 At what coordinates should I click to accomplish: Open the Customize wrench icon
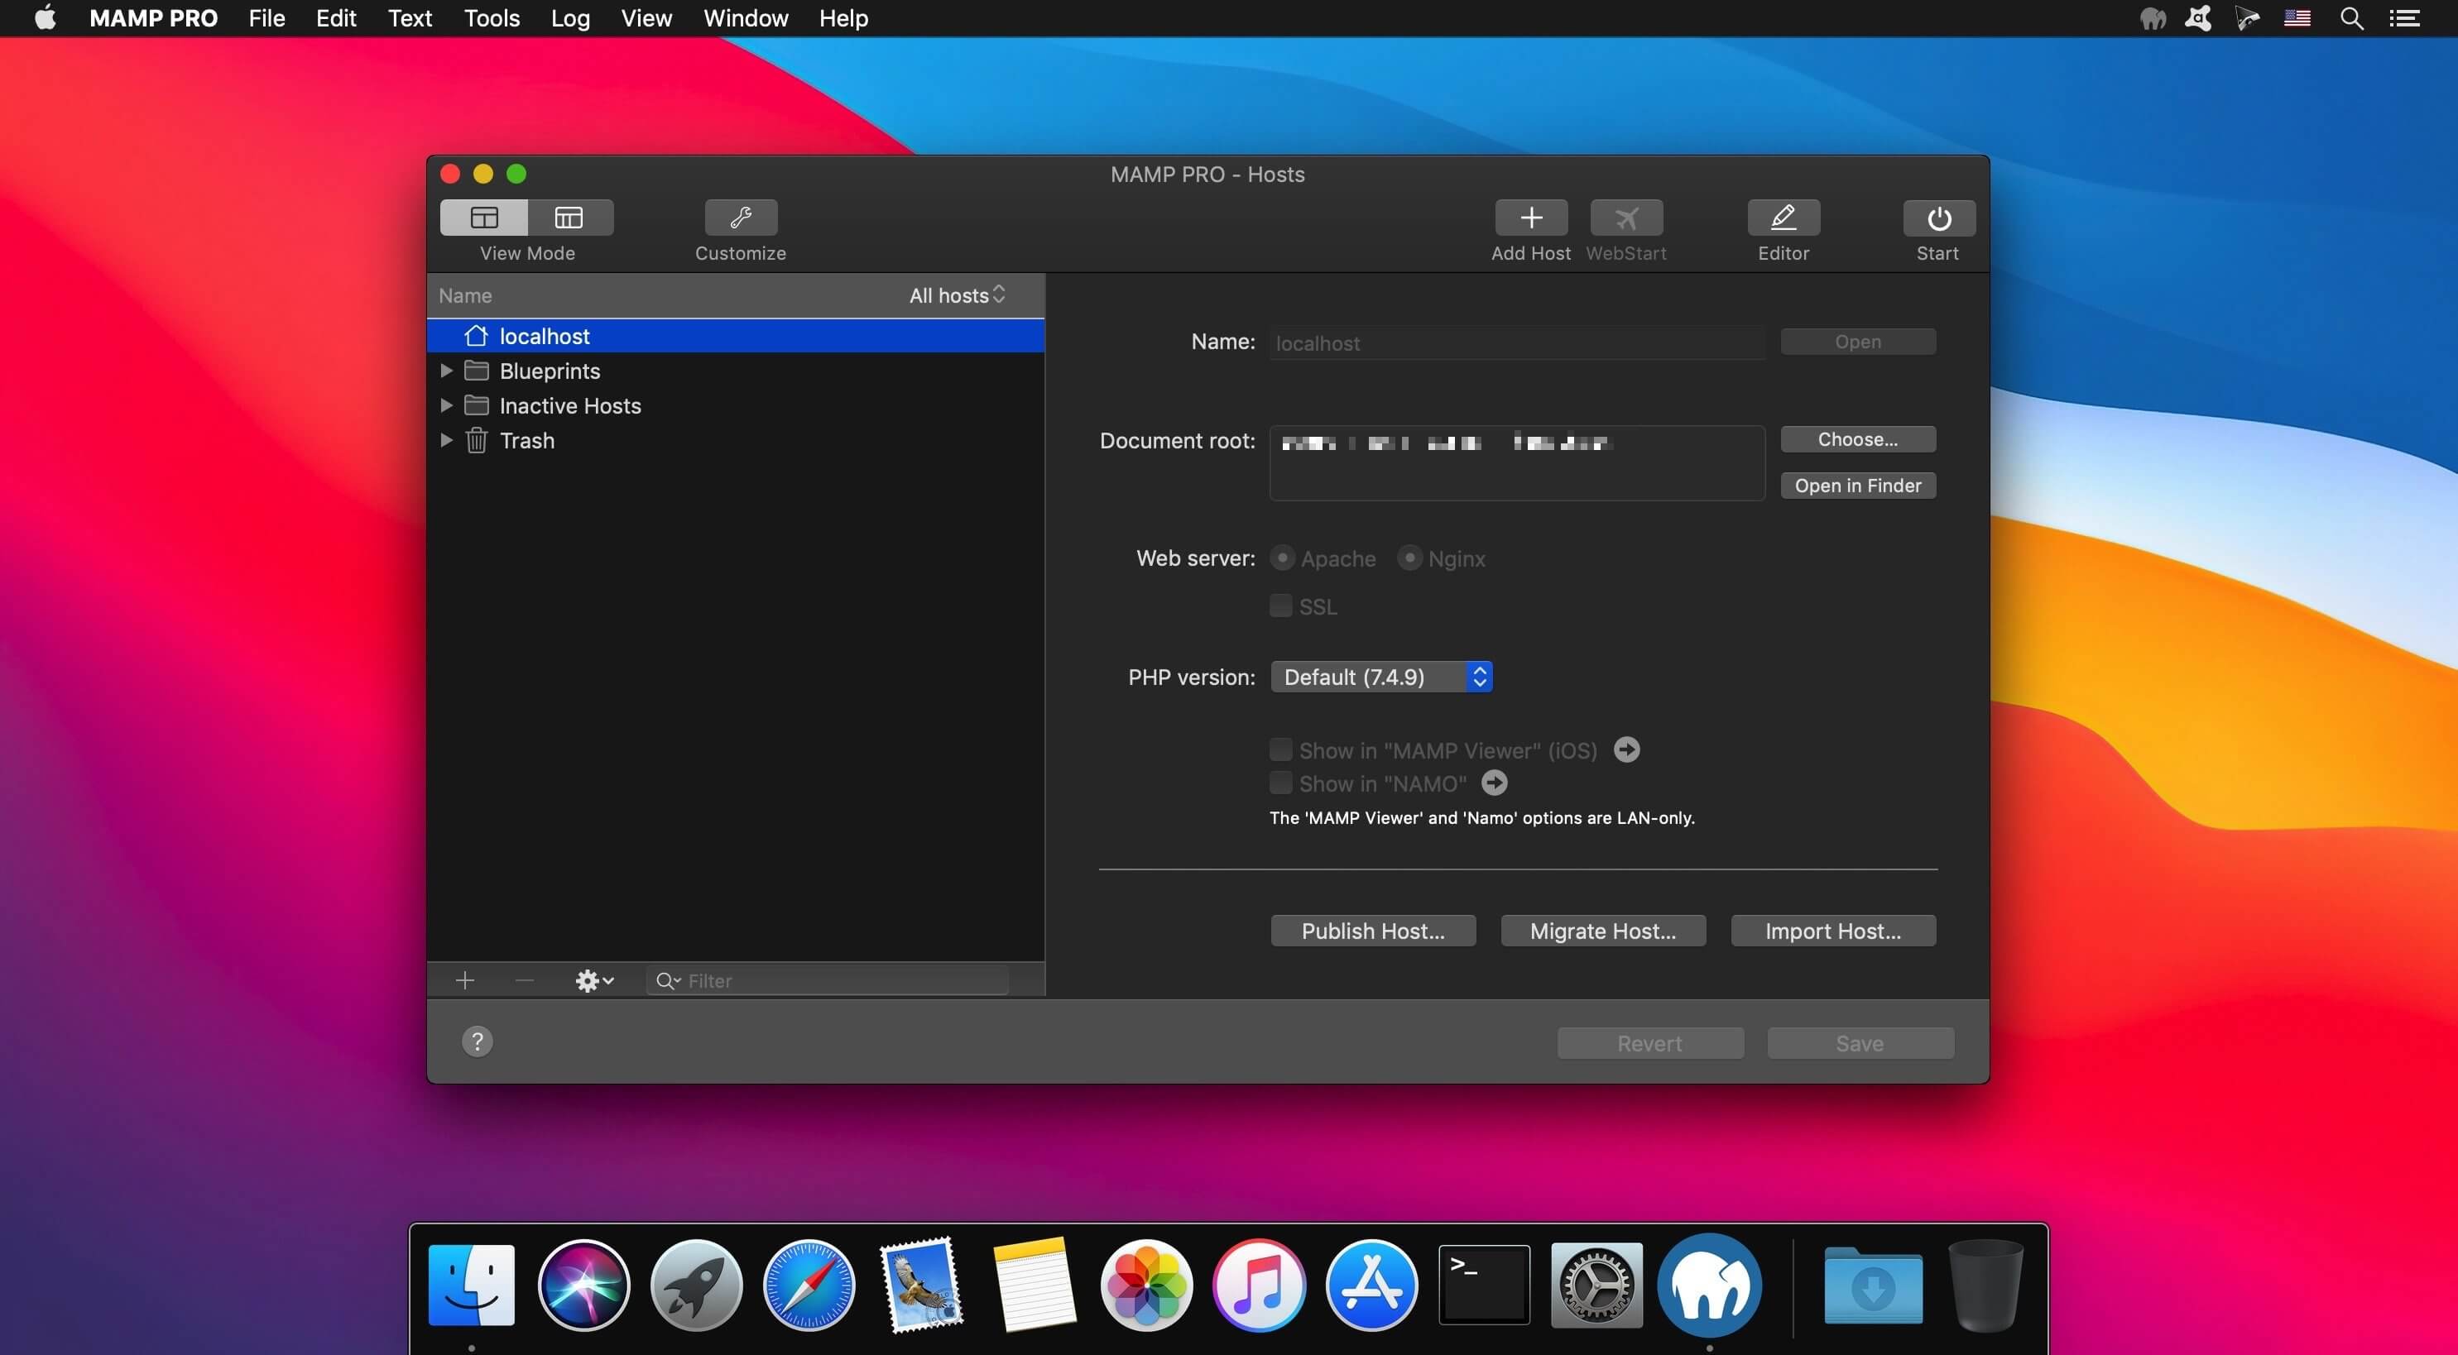pos(741,218)
